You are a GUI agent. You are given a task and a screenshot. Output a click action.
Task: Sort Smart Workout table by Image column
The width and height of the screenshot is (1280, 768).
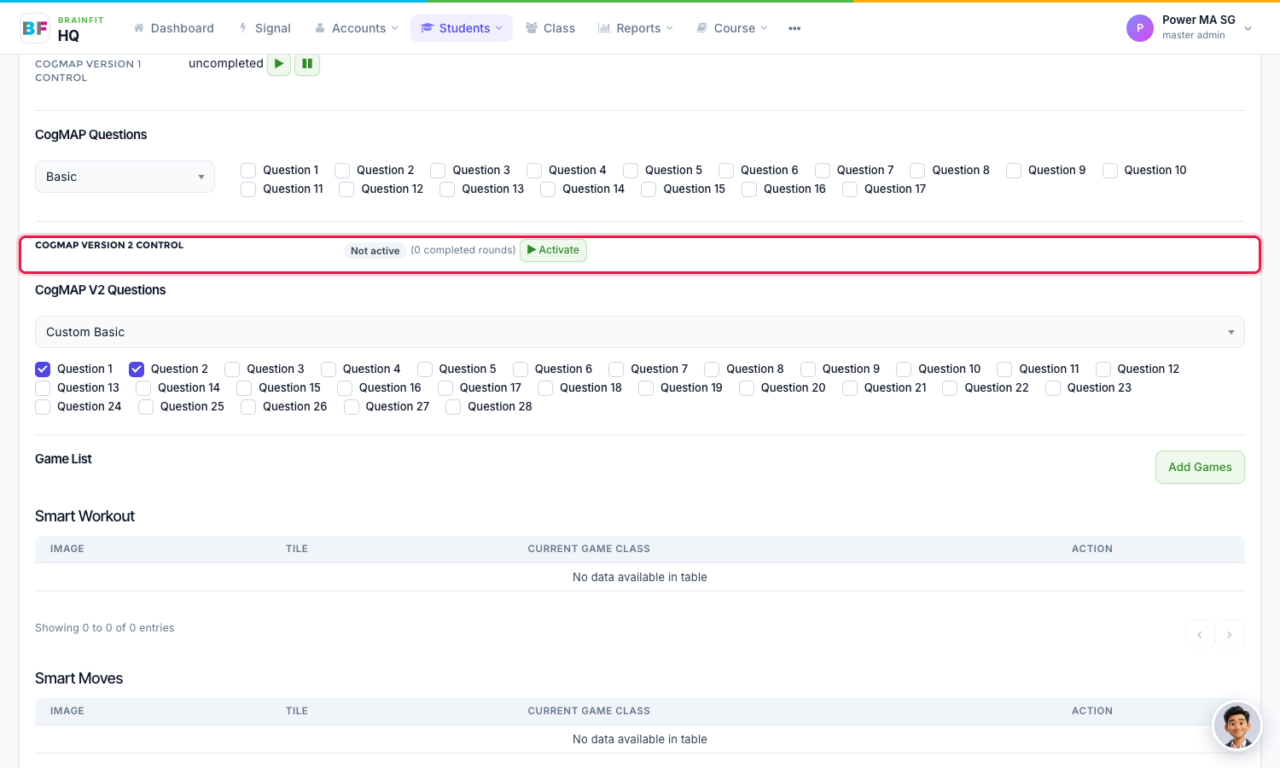[x=67, y=549]
